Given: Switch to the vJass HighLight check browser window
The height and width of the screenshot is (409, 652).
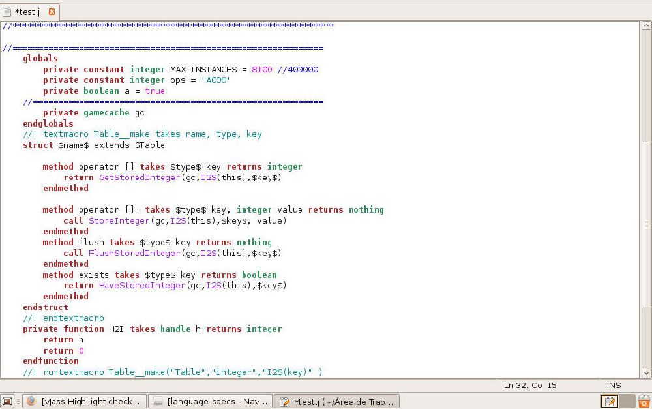Looking at the screenshot, I should 84,402.
